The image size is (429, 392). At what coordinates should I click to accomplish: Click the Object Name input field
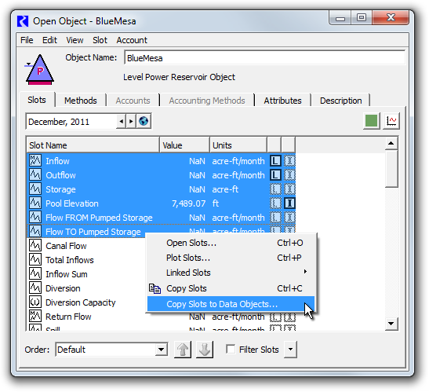pos(264,58)
